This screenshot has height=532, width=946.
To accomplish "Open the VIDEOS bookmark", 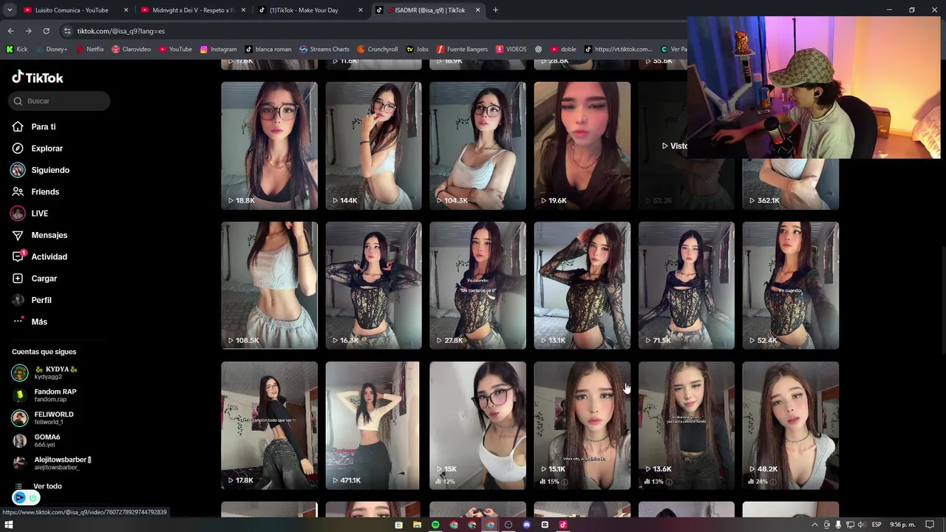I will (511, 50).
